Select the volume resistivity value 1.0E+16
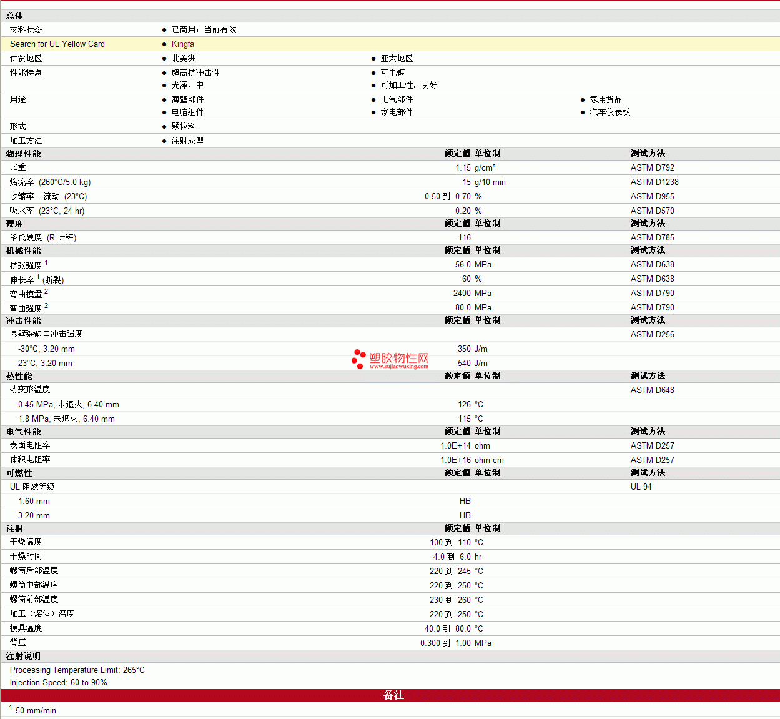 (x=456, y=460)
